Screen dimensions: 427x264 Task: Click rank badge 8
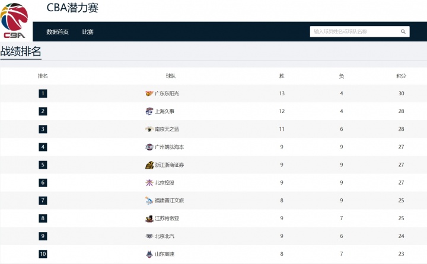(43, 218)
